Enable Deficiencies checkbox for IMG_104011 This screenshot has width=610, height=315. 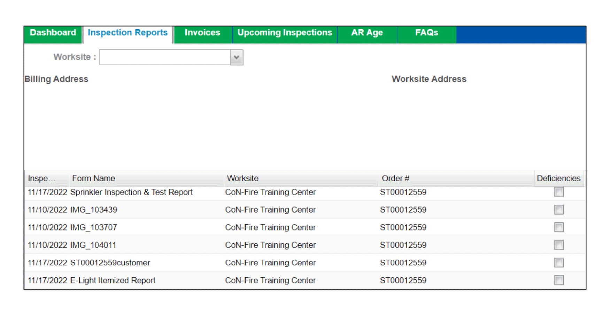point(558,245)
